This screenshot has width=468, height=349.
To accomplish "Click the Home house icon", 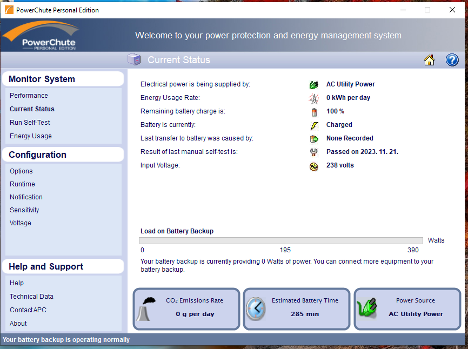I will [429, 60].
